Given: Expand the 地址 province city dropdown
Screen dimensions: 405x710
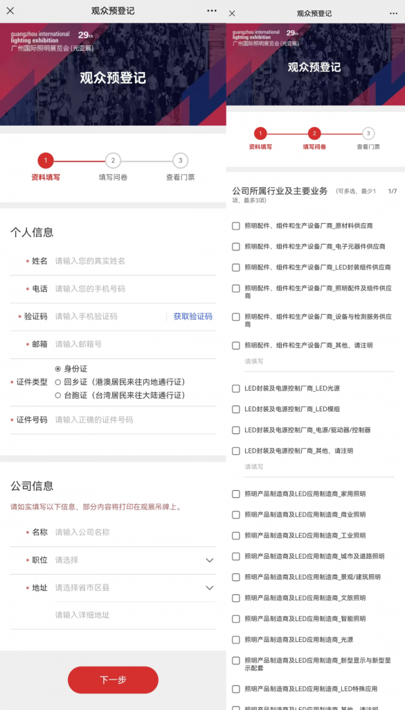Looking at the screenshot, I should [135, 588].
